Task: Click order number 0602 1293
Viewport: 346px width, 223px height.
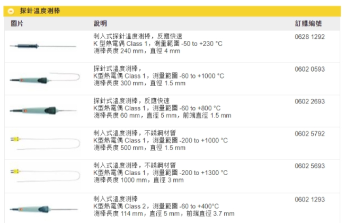Action: [309, 199]
